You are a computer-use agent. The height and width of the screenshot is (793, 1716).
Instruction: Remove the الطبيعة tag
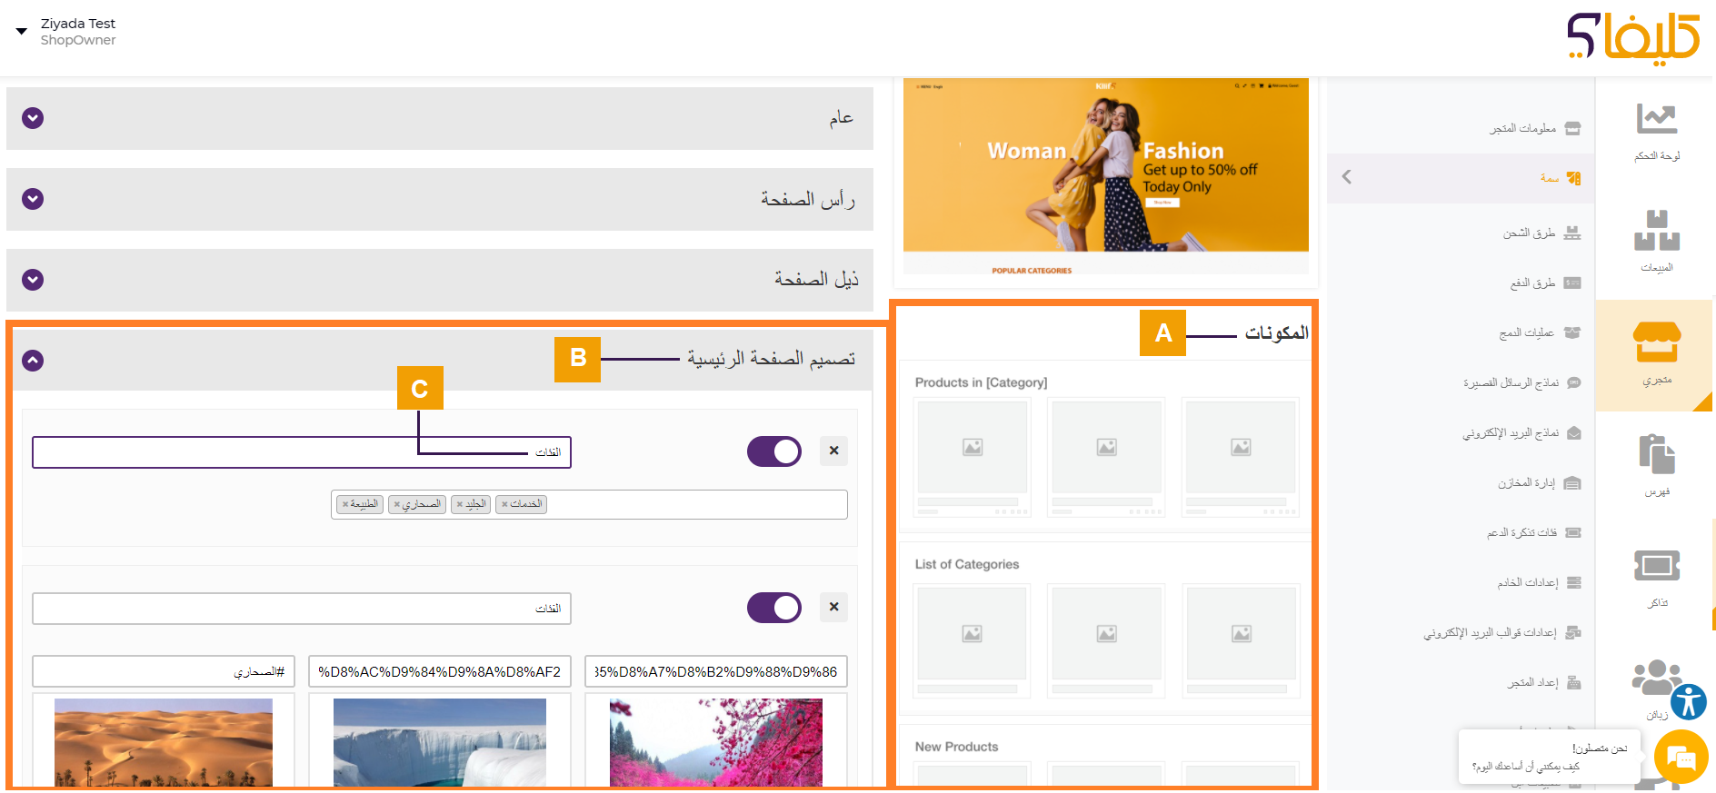click(345, 504)
